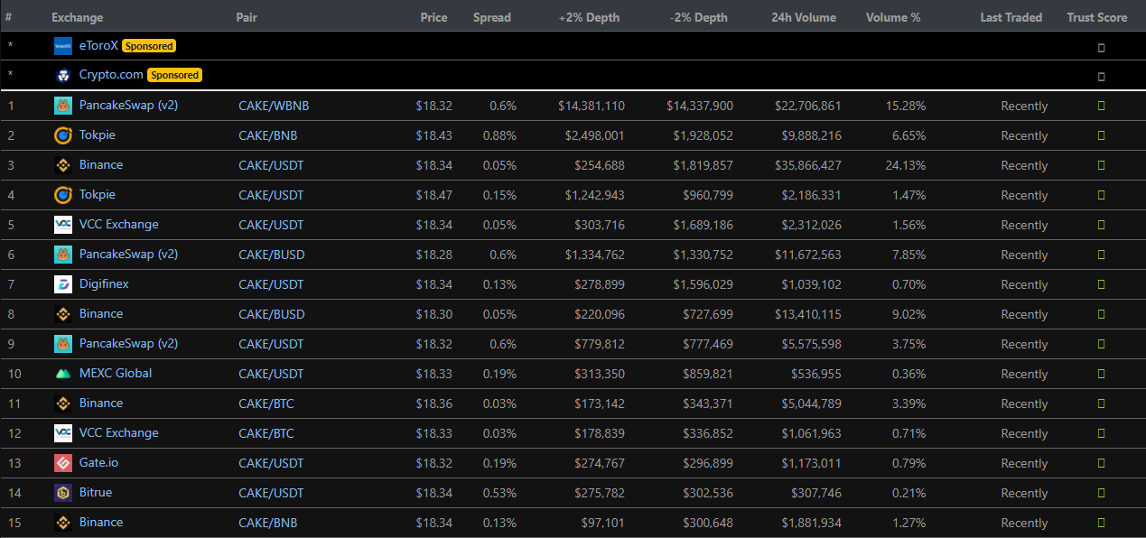
Task: Click PancakeSwap icon in row 9
Action: [63, 344]
